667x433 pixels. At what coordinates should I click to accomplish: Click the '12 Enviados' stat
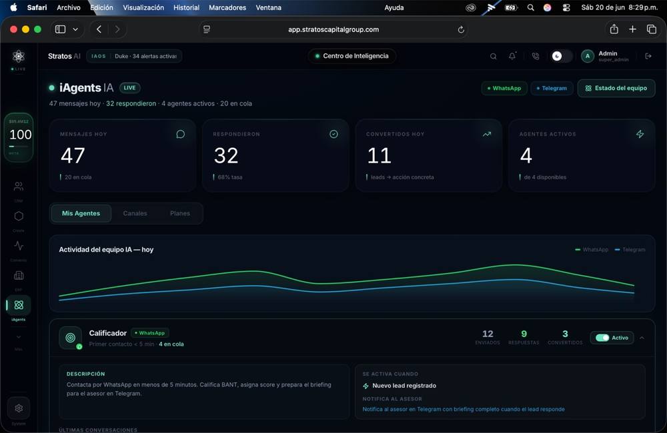click(488, 337)
